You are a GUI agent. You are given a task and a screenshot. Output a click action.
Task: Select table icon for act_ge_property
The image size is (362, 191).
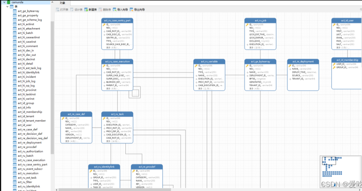(x=15, y=15)
